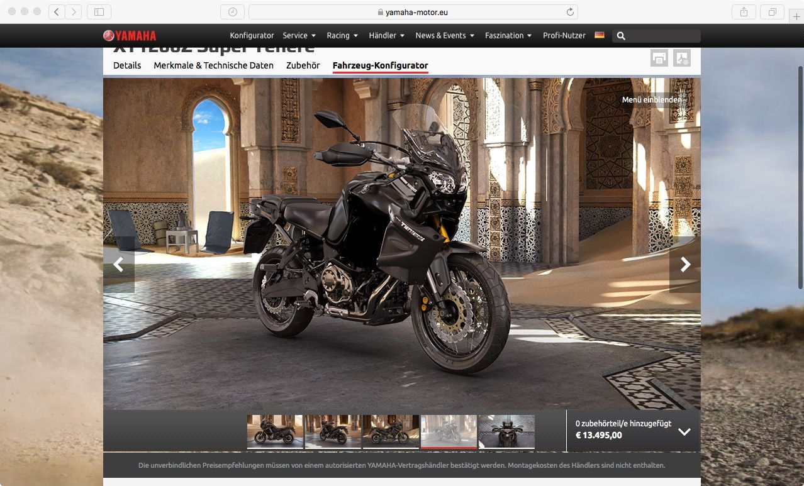Expand the accessories price summary chevron
Screen dimensions: 804x486
pos(684,431)
